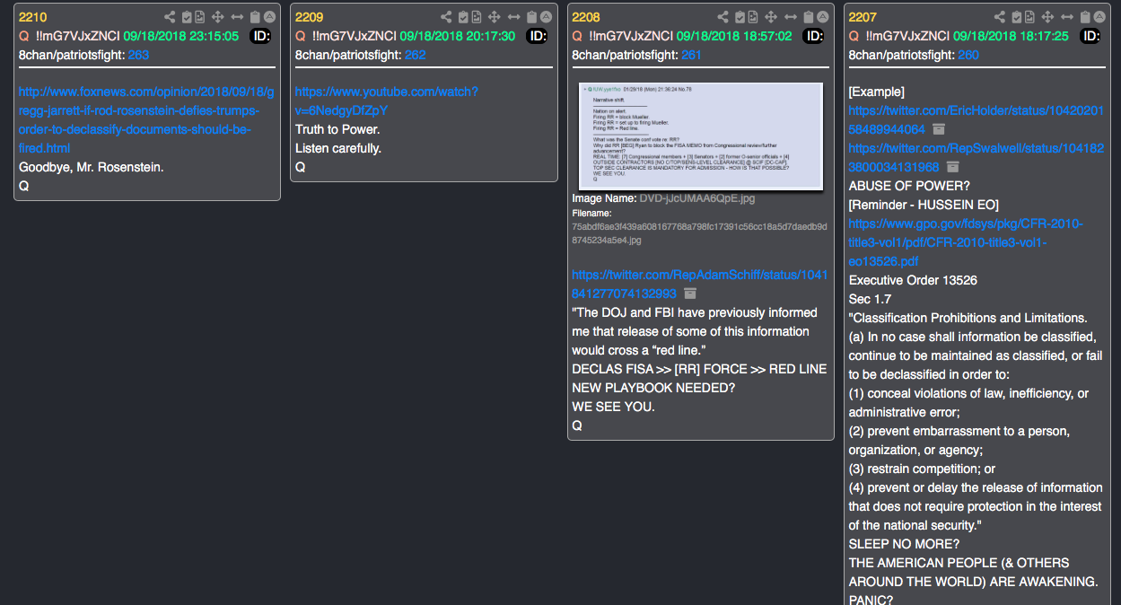
Task: Click the text 'Executive Order 13526'
Action: click(913, 280)
